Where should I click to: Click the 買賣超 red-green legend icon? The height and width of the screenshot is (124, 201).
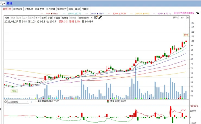(108, 101)
